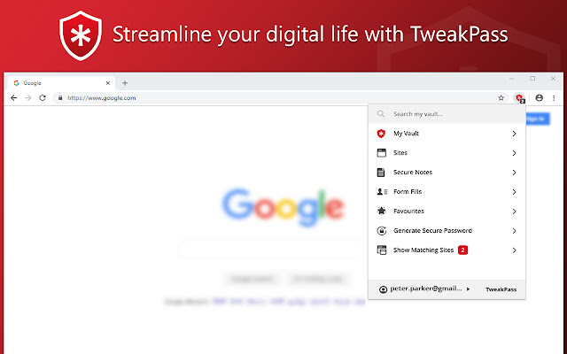Image resolution: width=567 pixels, height=354 pixels.
Task: Expand the Secure Notes chevron
Action: (514, 173)
